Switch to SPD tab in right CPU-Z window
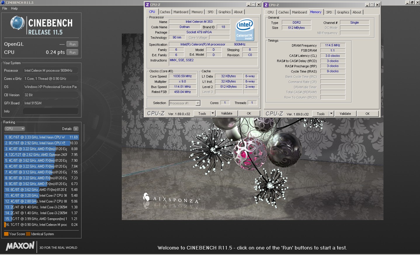The height and width of the screenshot is (255, 420). point(329,12)
